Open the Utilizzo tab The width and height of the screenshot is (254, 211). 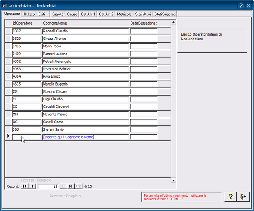point(29,14)
